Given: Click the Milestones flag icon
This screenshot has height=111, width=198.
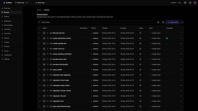Looking at the screenshot, I should (x=2, y=21).
